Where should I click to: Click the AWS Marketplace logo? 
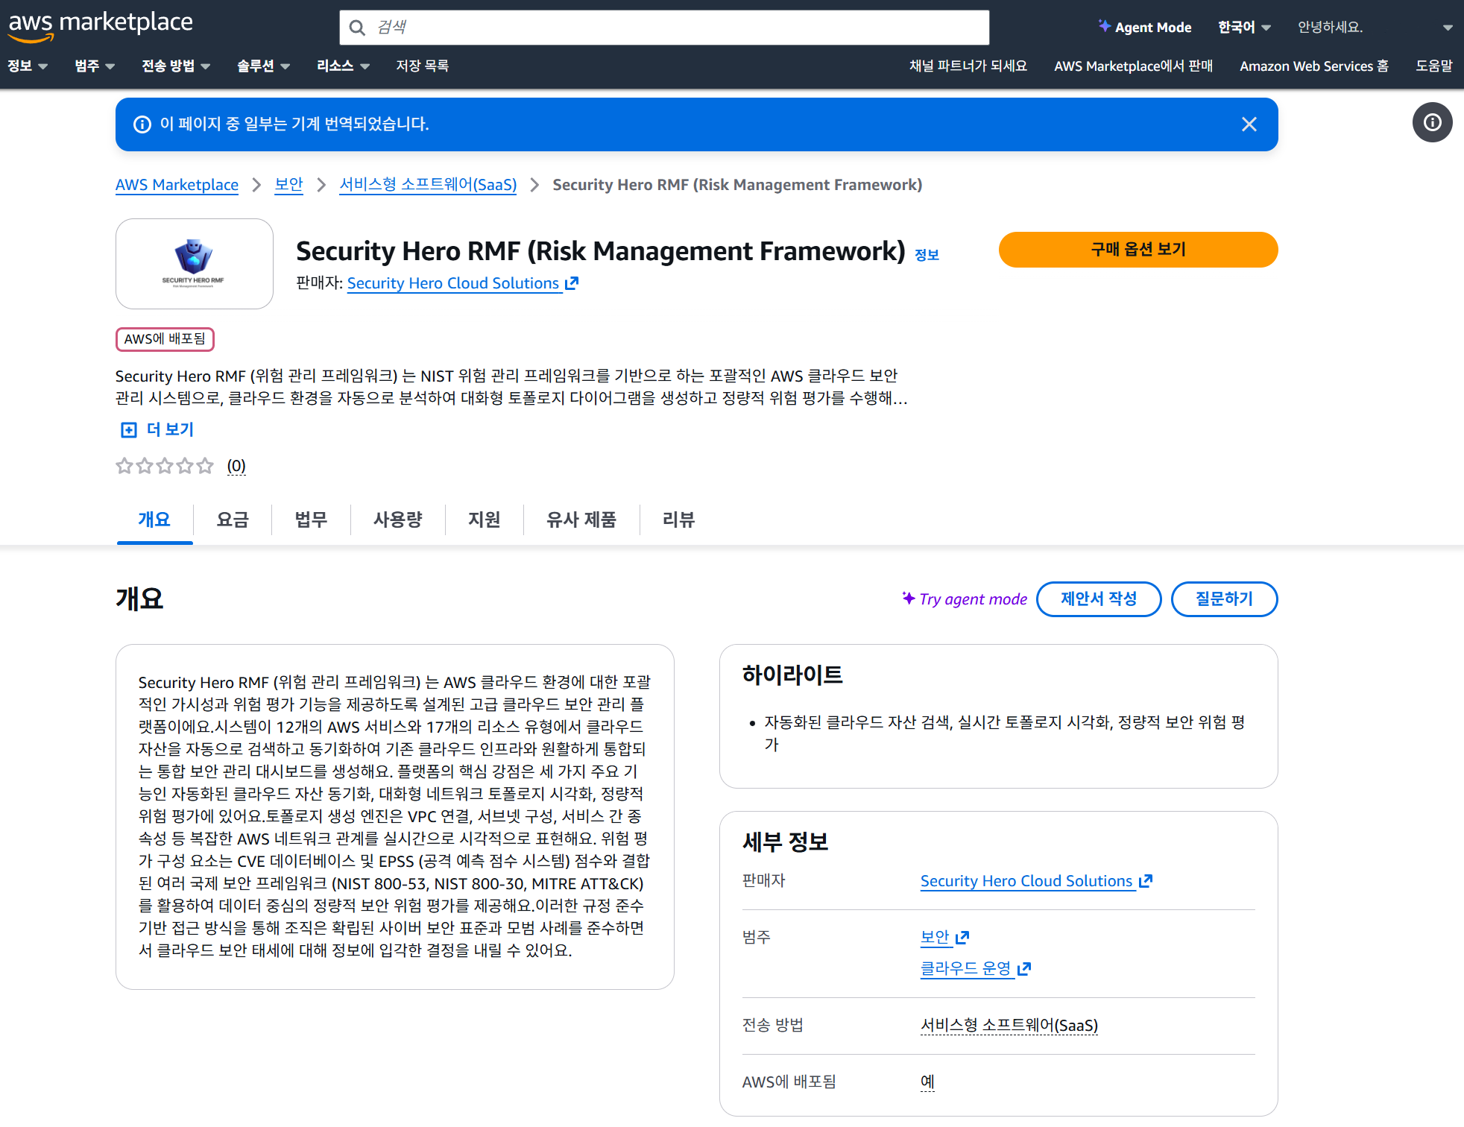[x=101, y=25]
